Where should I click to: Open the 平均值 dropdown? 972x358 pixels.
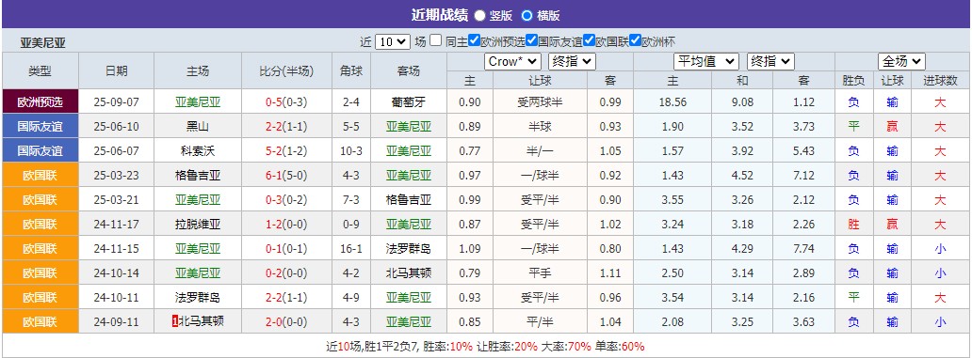point(706,61)
